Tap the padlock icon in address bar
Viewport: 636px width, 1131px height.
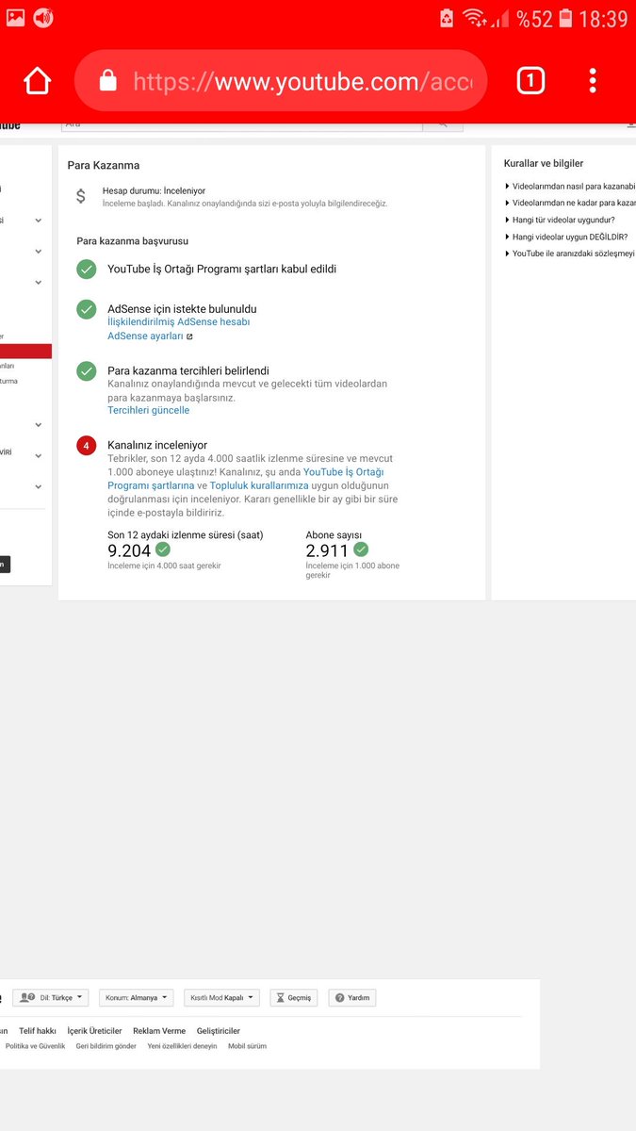108,82
